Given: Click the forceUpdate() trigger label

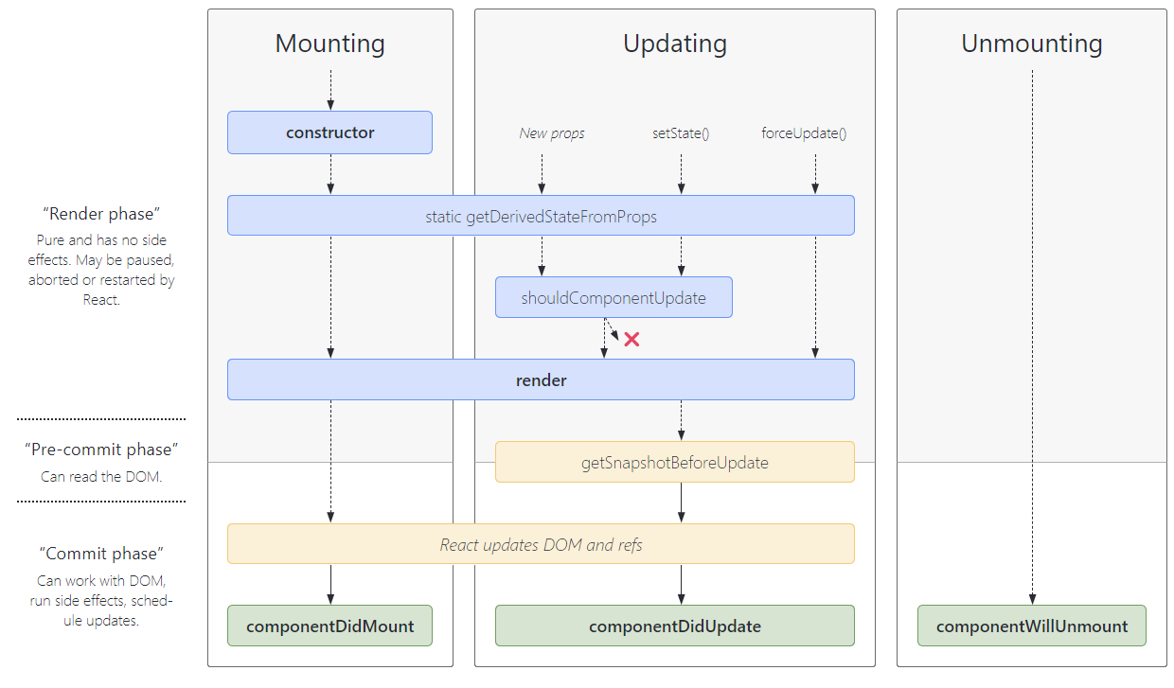Looking at the screenshot, I should [803, 133].
